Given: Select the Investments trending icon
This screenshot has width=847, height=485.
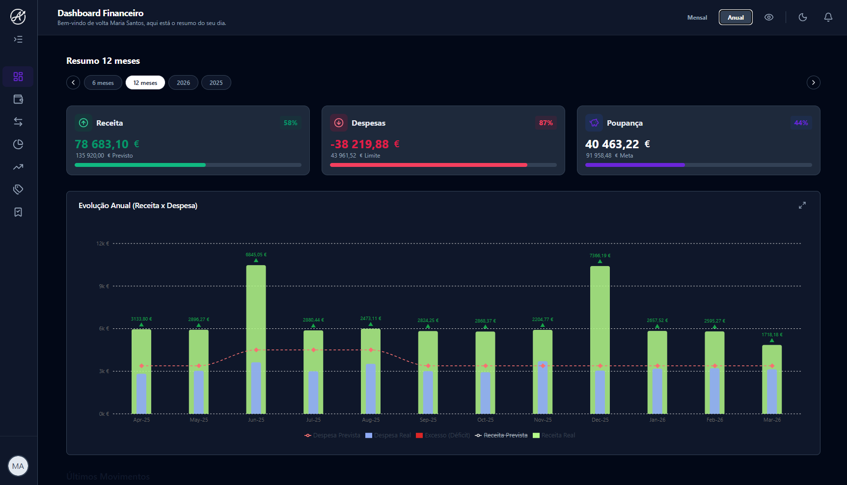Looking at the screenshot, I should [18, 167].
